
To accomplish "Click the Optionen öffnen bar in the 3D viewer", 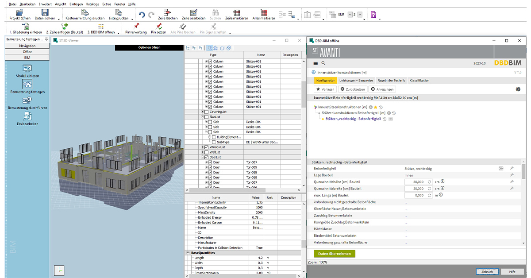I will (149, 47).
